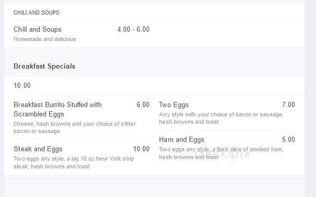Click the 4.00 - 6.00 price range
The height and width of the screenshot is (197, 316).
133,29
